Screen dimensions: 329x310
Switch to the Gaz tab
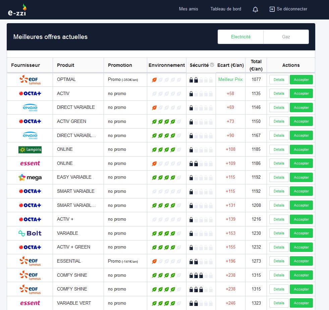click(x=286, y=37)
